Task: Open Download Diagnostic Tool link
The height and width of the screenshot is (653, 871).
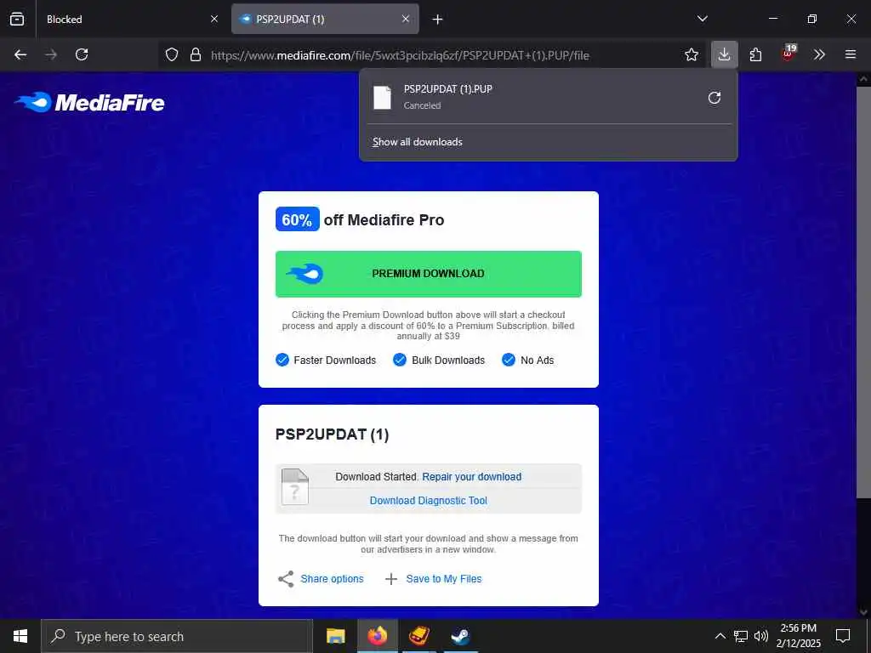Action: (429, 501)
